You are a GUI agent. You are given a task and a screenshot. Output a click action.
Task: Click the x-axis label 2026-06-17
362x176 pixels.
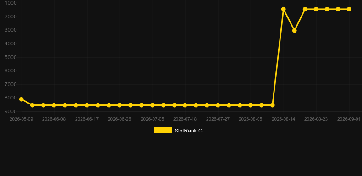[x=87, y=119]
